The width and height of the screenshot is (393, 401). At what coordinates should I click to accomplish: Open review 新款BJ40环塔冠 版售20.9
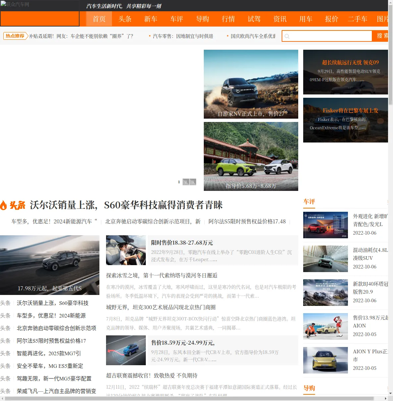tap(370, 288)
